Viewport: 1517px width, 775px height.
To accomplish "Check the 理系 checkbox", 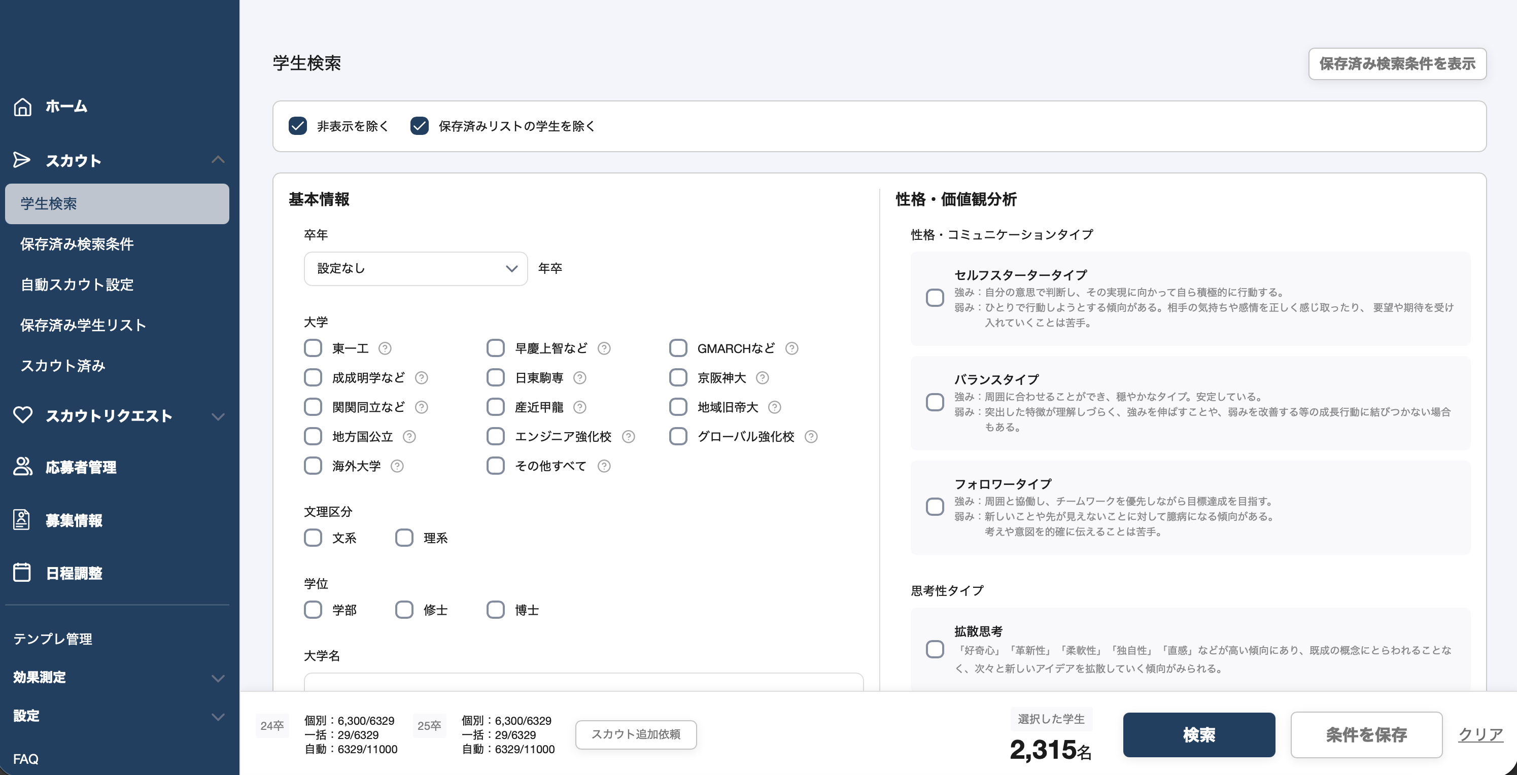I will (404, 538).
